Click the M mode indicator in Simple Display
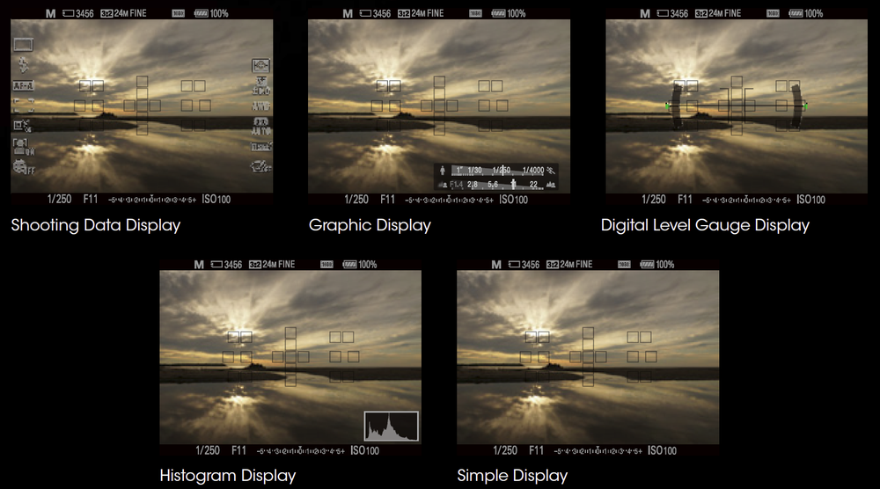This screenshot has width=880, height=489. [x=496, y=264]
